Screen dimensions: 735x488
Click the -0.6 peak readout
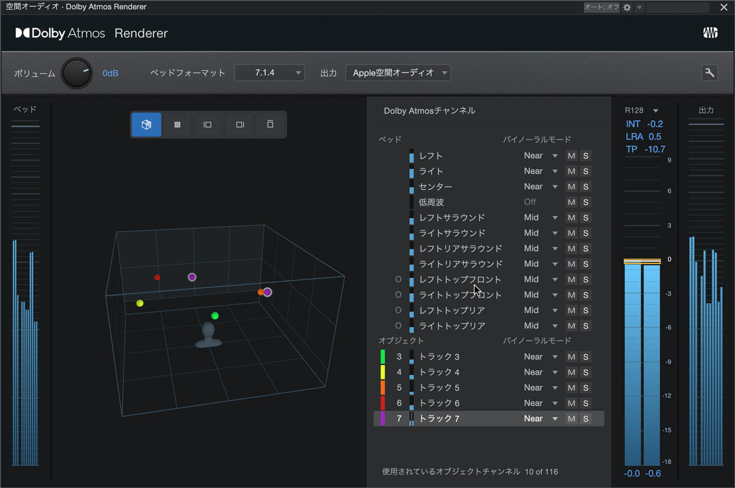coord(652,473)
